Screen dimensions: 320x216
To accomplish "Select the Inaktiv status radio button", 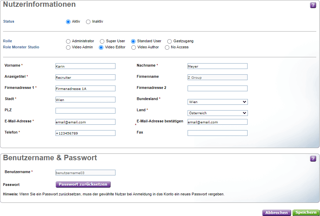I will tap(88, 22).
